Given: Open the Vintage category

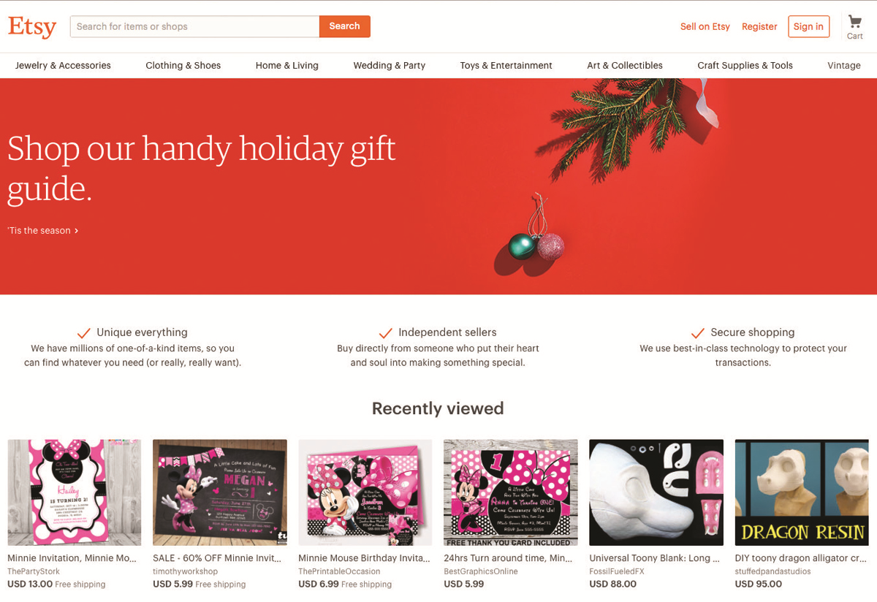Looking at the screenshot, I should (843, 65).
